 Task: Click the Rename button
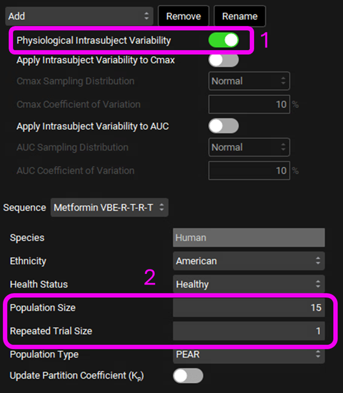point(240,16)
